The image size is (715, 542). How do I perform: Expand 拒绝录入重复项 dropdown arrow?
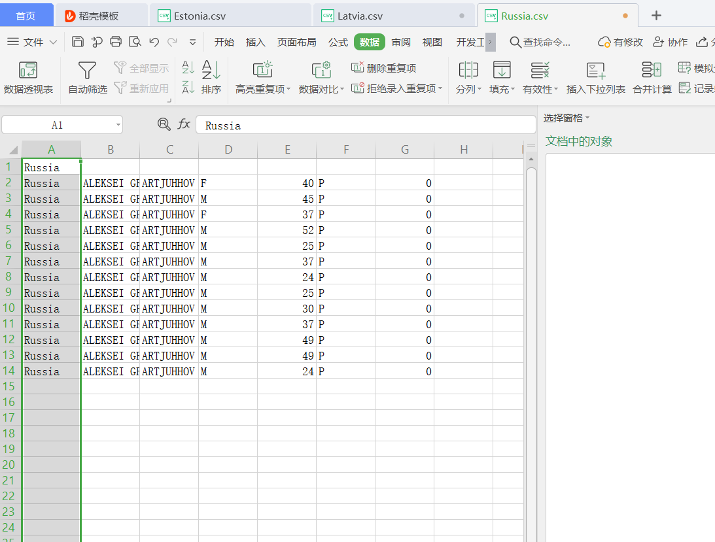pos(440,88)
